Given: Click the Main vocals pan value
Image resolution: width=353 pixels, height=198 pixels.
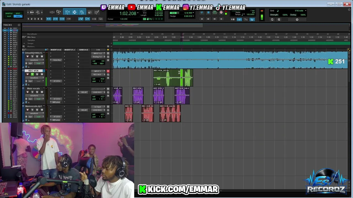Looking at the screenshot, I should pos(102,99).
